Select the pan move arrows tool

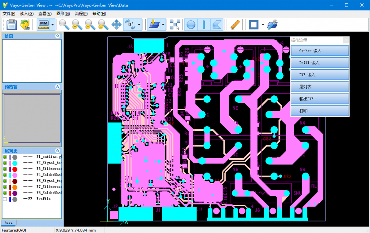pyautogui.click(x=116, y=25)
